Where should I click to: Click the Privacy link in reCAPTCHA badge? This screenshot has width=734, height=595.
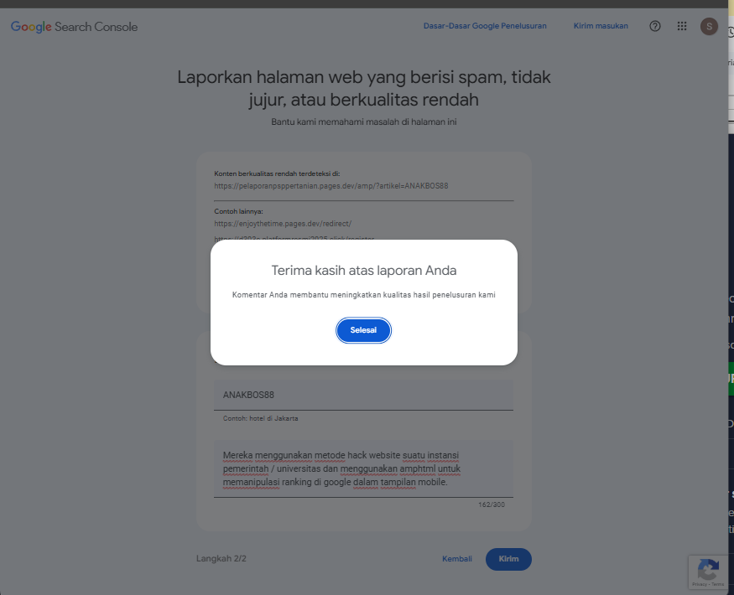click(x=700, y=584)
